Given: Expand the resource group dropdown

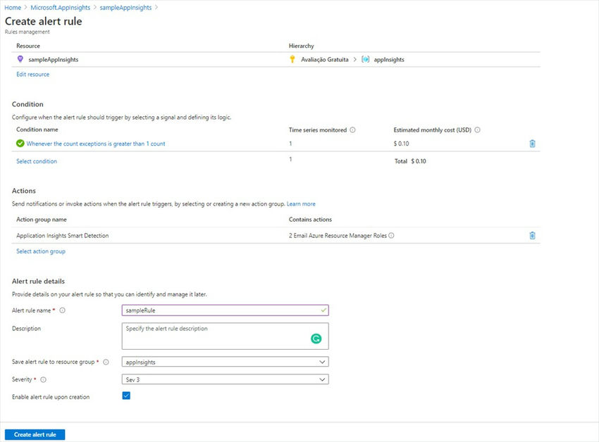Looking at the screenshot, I should click(225, 362).
